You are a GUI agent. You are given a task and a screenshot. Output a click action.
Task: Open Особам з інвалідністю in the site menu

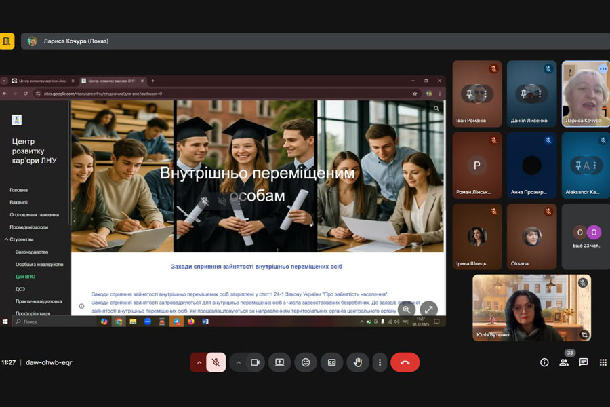[x=39, y=264]
